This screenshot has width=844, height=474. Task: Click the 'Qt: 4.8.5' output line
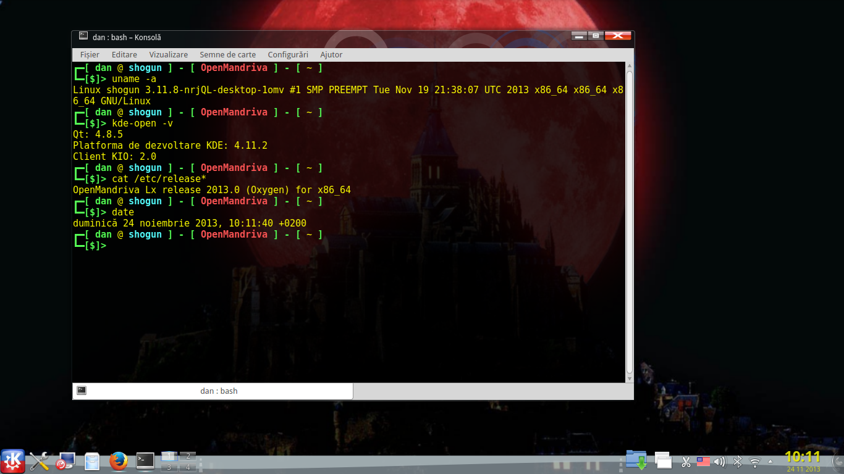[x=98, y=135]
